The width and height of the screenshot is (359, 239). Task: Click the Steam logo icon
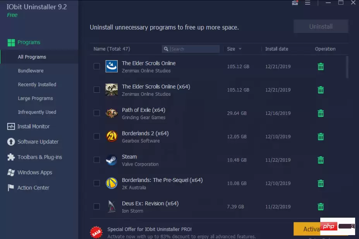click(112, 160)
